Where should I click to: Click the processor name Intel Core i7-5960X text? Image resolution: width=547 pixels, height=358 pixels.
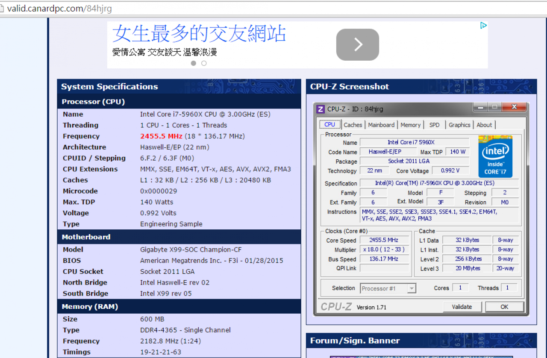(x=205, y=114)
